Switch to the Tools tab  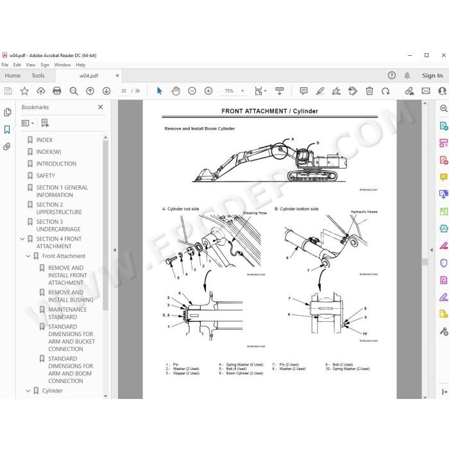38,76
